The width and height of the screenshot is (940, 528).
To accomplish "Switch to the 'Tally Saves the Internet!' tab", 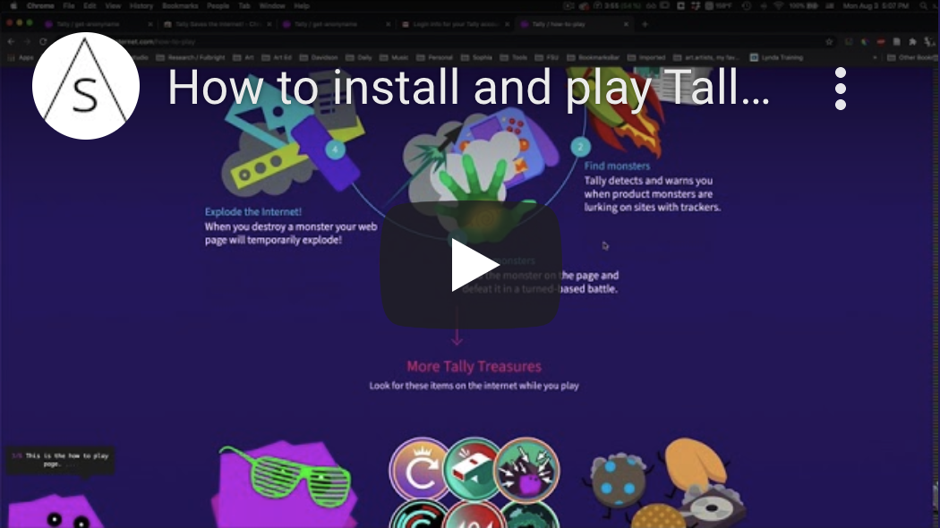I will point(217,24).
